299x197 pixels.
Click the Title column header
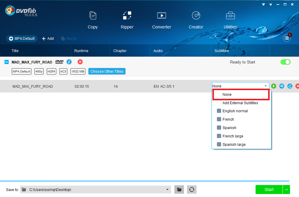[x=15, y=51]
